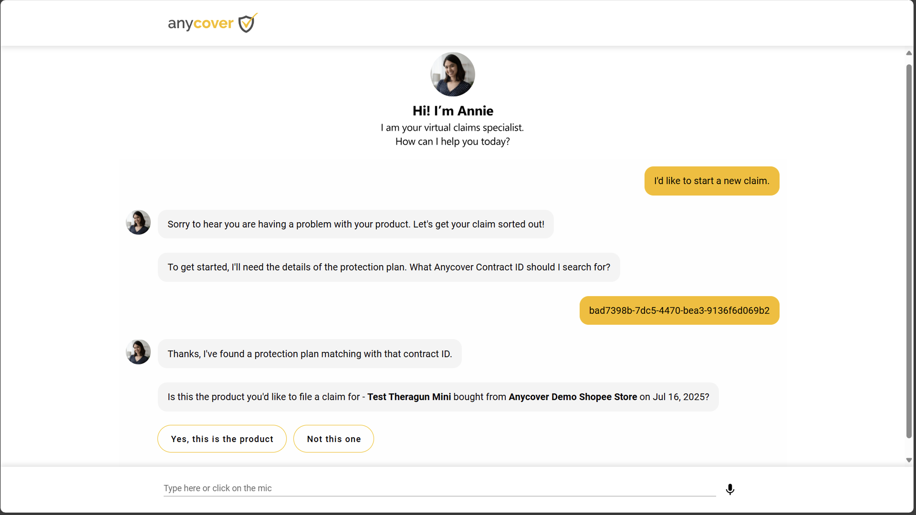Click the bold 'Test Theragun Mini' product name
Screen dimensions: 916x515
[409, 397]
